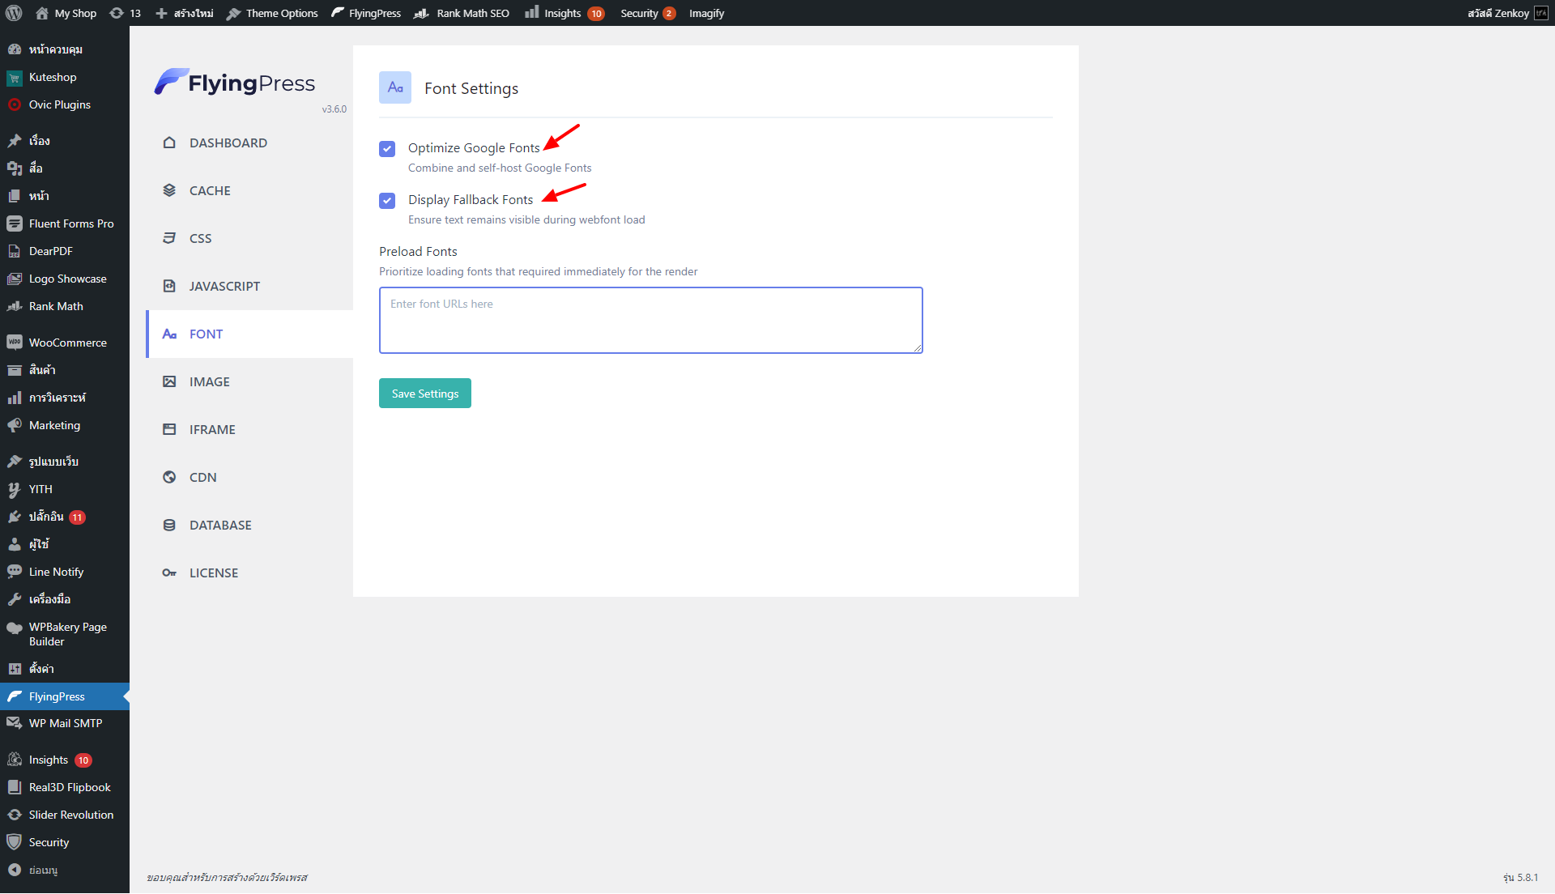Open the IFRAME settings tab
Image resolution: width=1555 pixels, height=894 pixels.
(212, 429)
